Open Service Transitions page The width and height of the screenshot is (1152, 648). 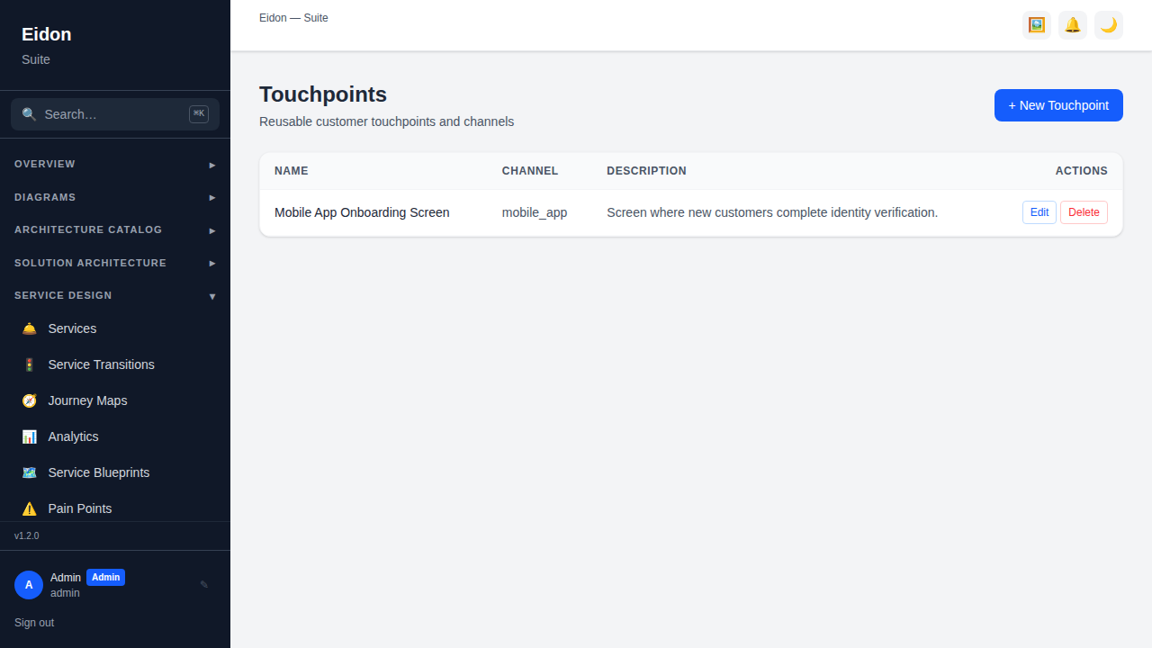click(x=115, y=364)
